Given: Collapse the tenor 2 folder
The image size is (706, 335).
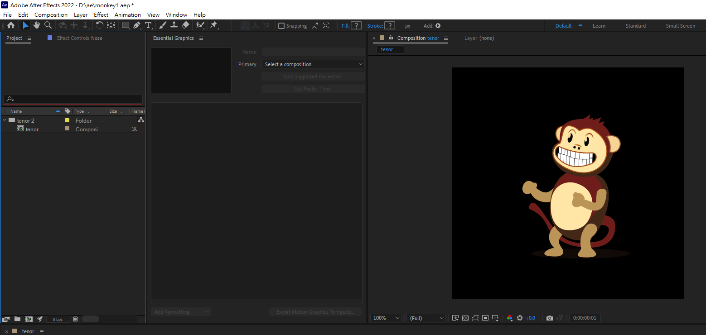Looking at the screenshot, I should pos(5,120).
